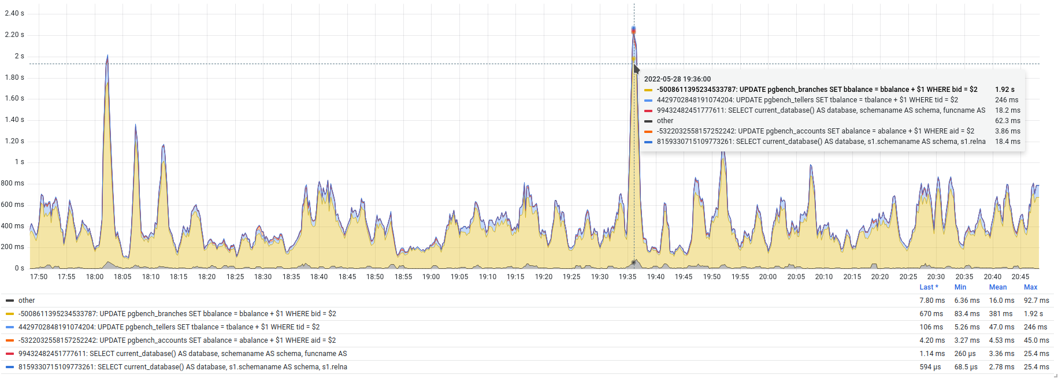1058x378 pixels.
Task: Click the orange pgbench_accounts legend color swatch
Action: click(x=10, y=340)
